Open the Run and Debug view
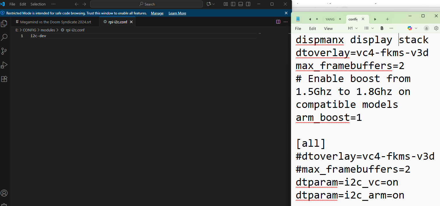Screen dimensions: 440x206 pos(4,65)
